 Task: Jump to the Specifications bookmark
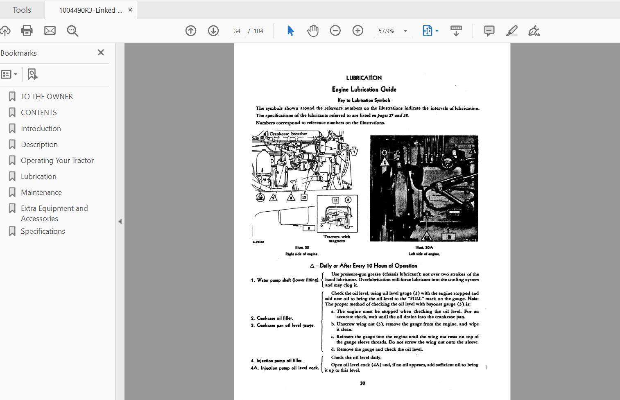coord(43,231)
